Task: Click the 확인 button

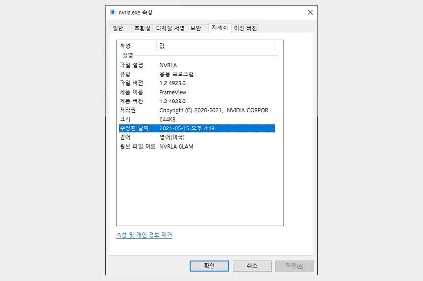Action: [209, 266]
